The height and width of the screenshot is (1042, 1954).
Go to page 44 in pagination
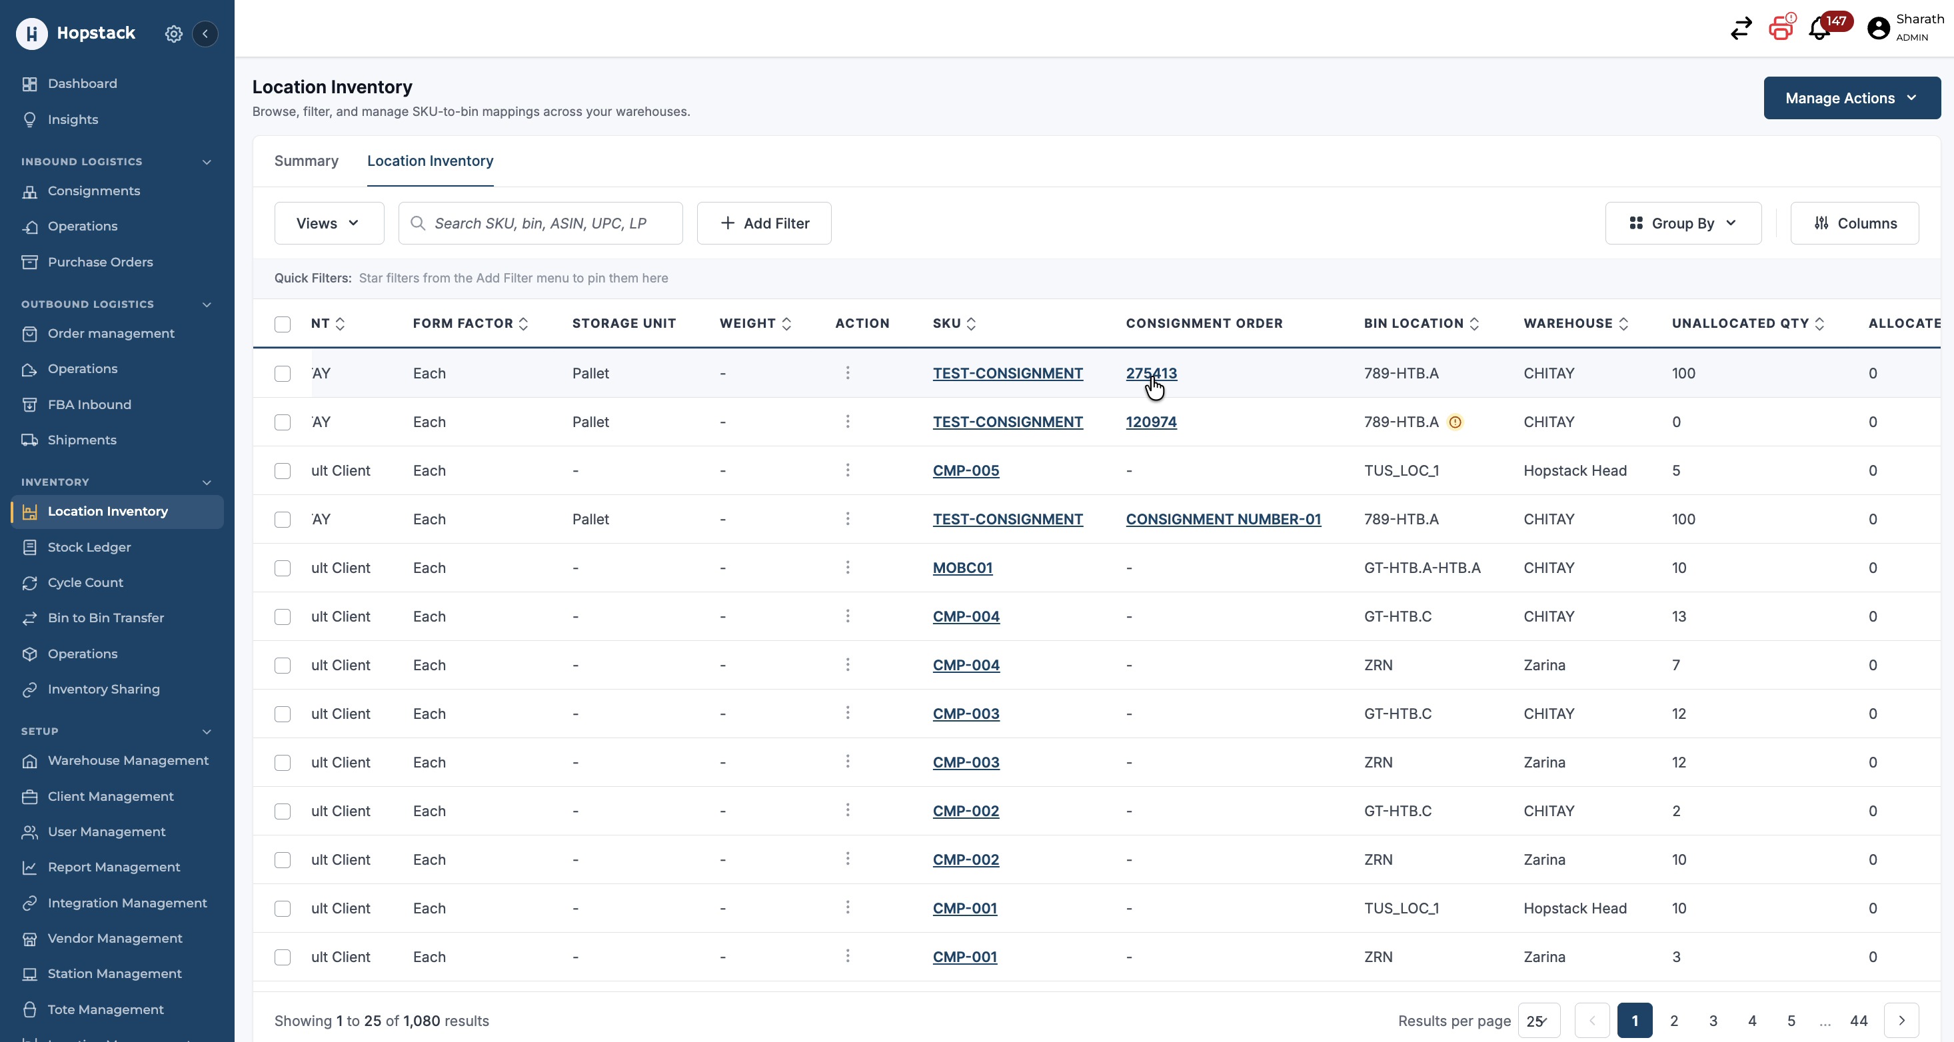click(1859, 1021)
